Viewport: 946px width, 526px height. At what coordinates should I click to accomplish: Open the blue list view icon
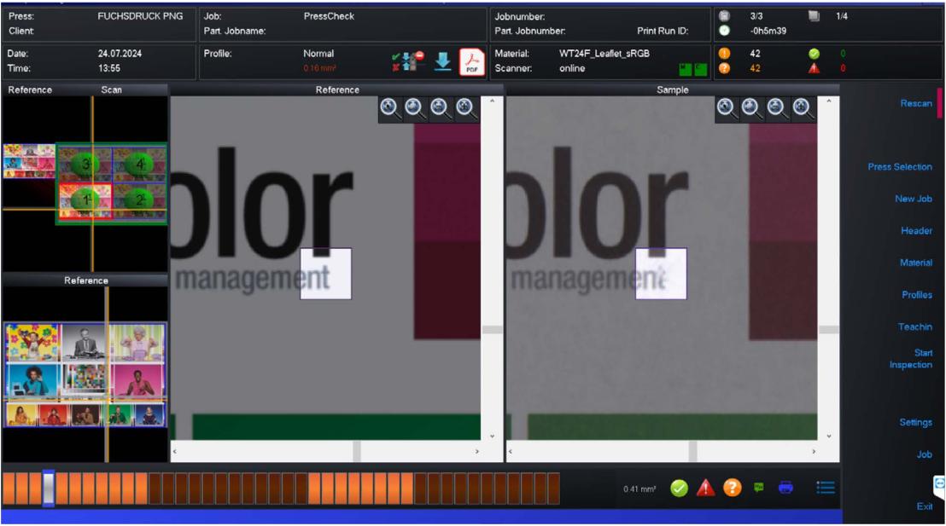pos(825,488)
